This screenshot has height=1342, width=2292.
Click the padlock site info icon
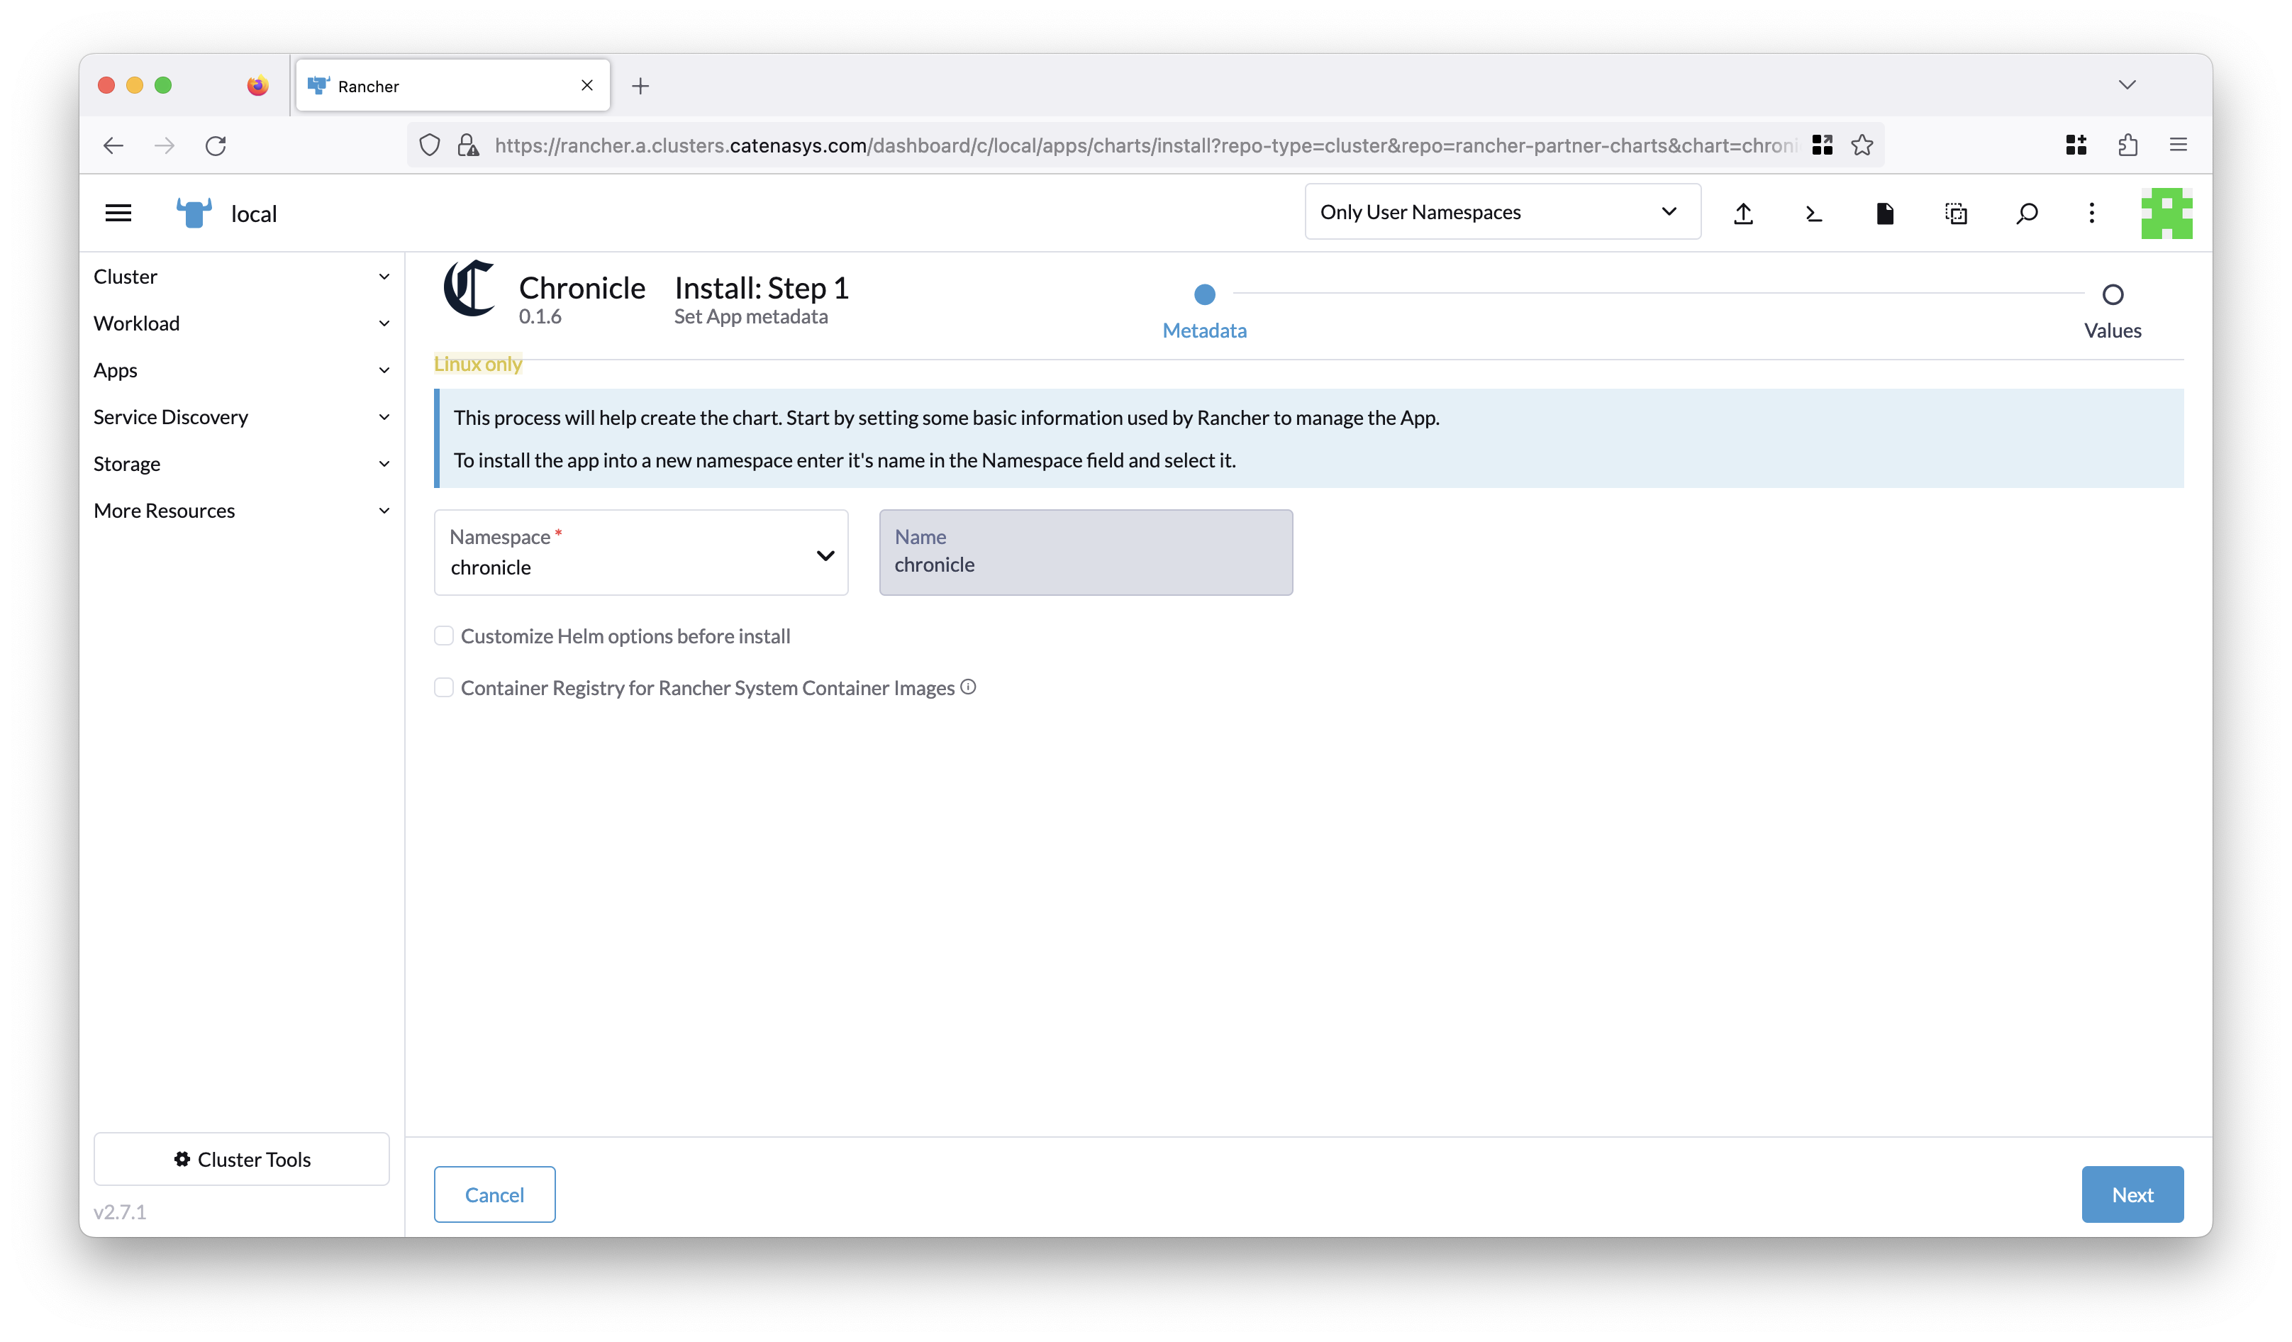pos(469,145)
